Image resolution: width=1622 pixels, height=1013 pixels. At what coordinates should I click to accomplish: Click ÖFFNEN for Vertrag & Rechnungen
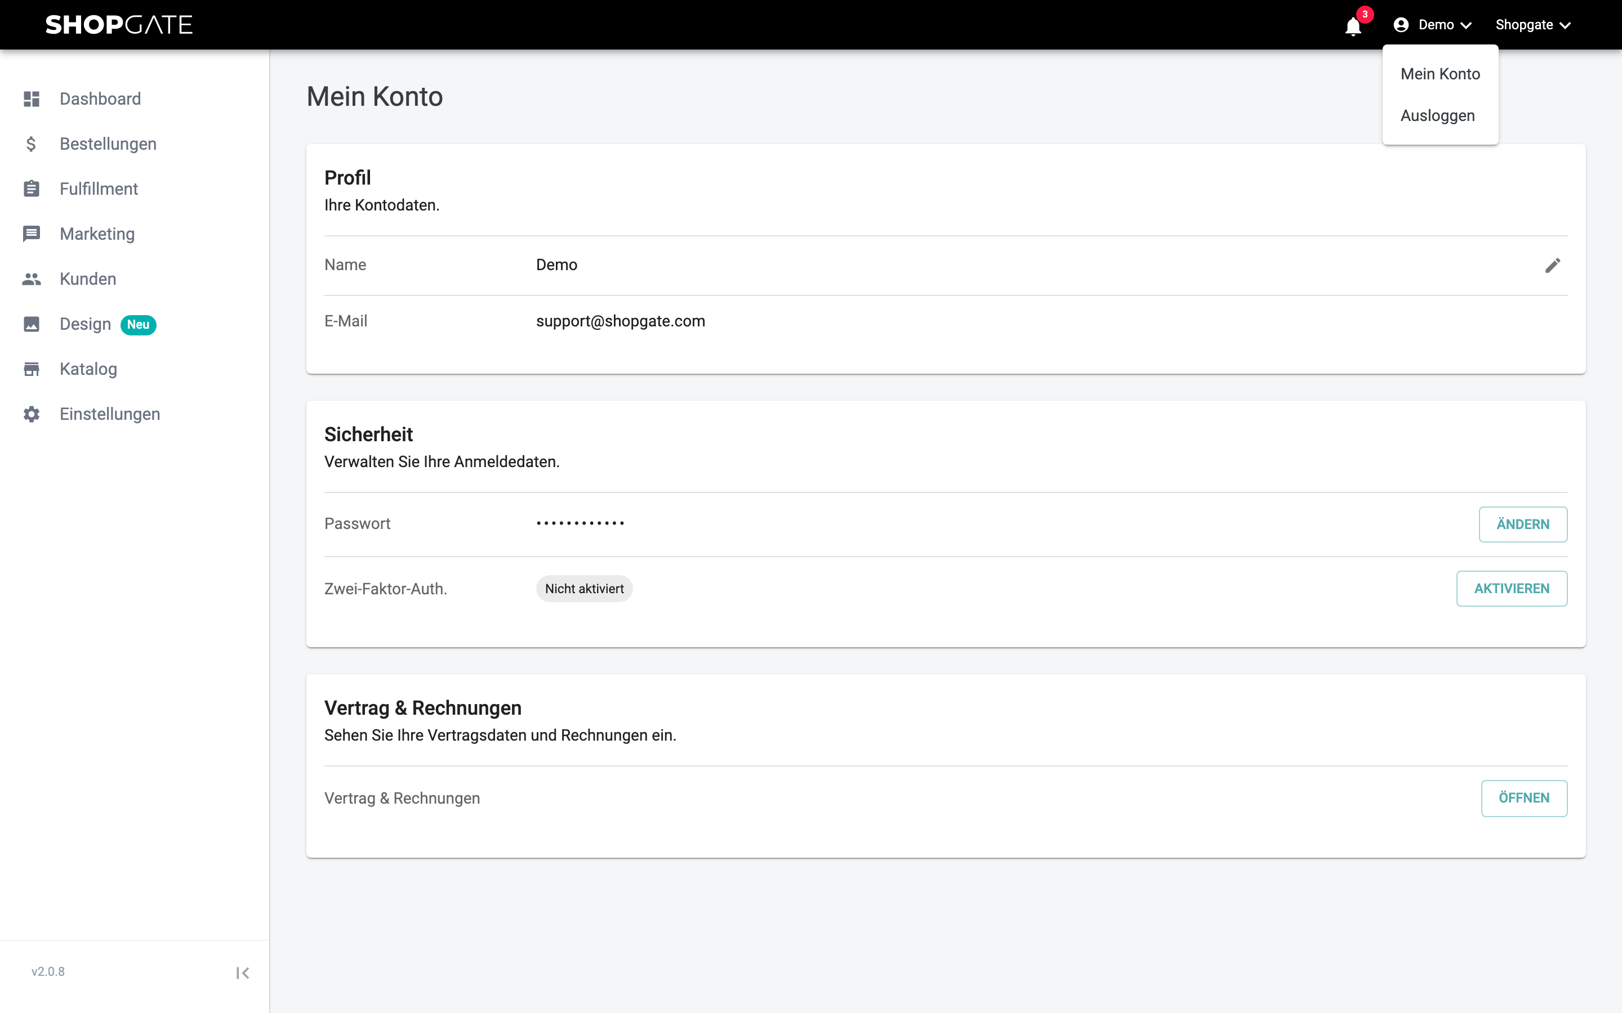coord(1524,798)
